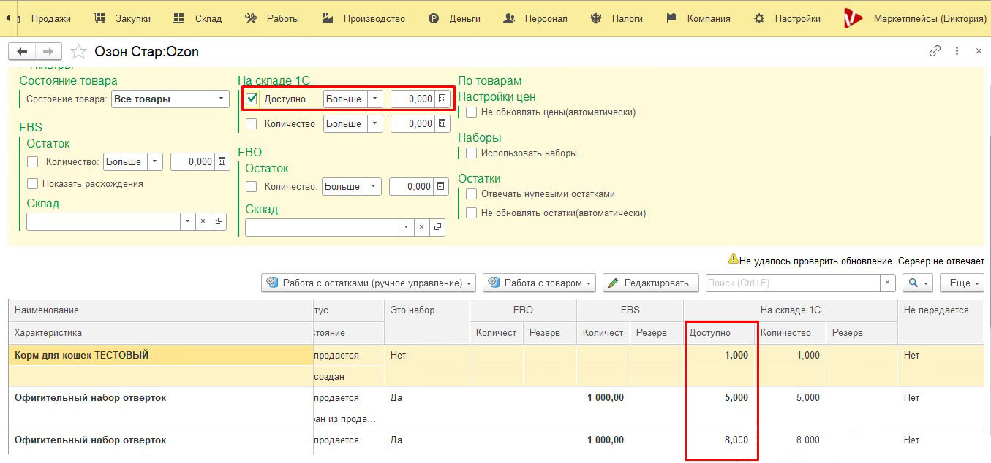
Task: Clear the search field with the x
Action: 887,283
